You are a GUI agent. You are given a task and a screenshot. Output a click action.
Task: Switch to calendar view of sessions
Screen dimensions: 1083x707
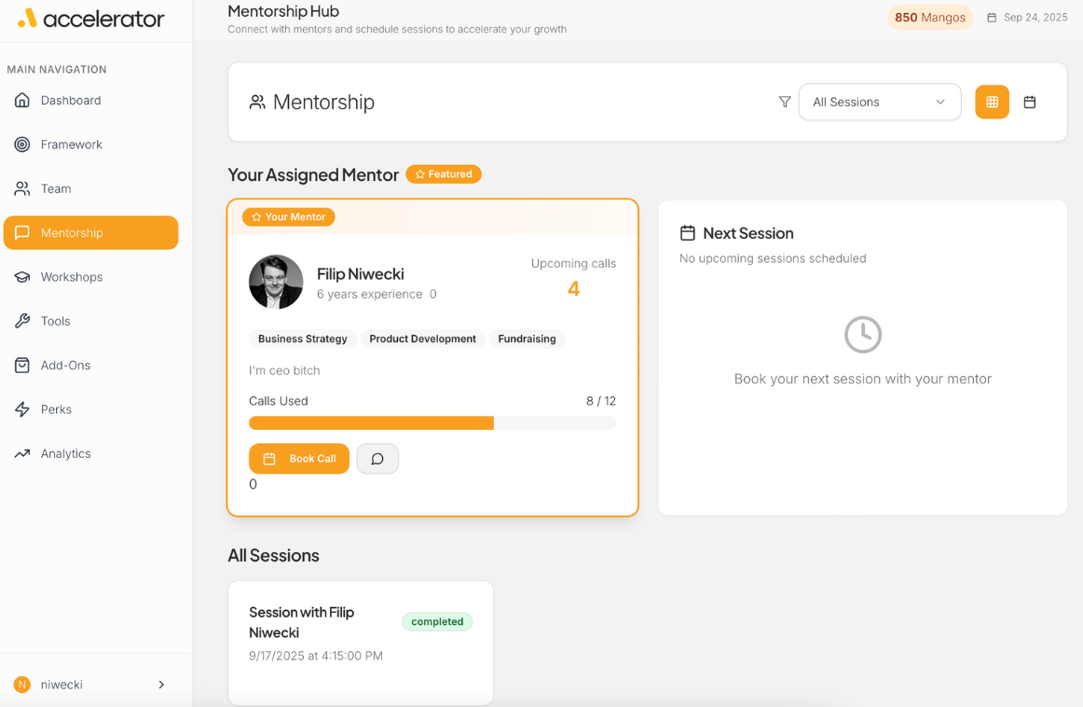(x=1030, y=102)
